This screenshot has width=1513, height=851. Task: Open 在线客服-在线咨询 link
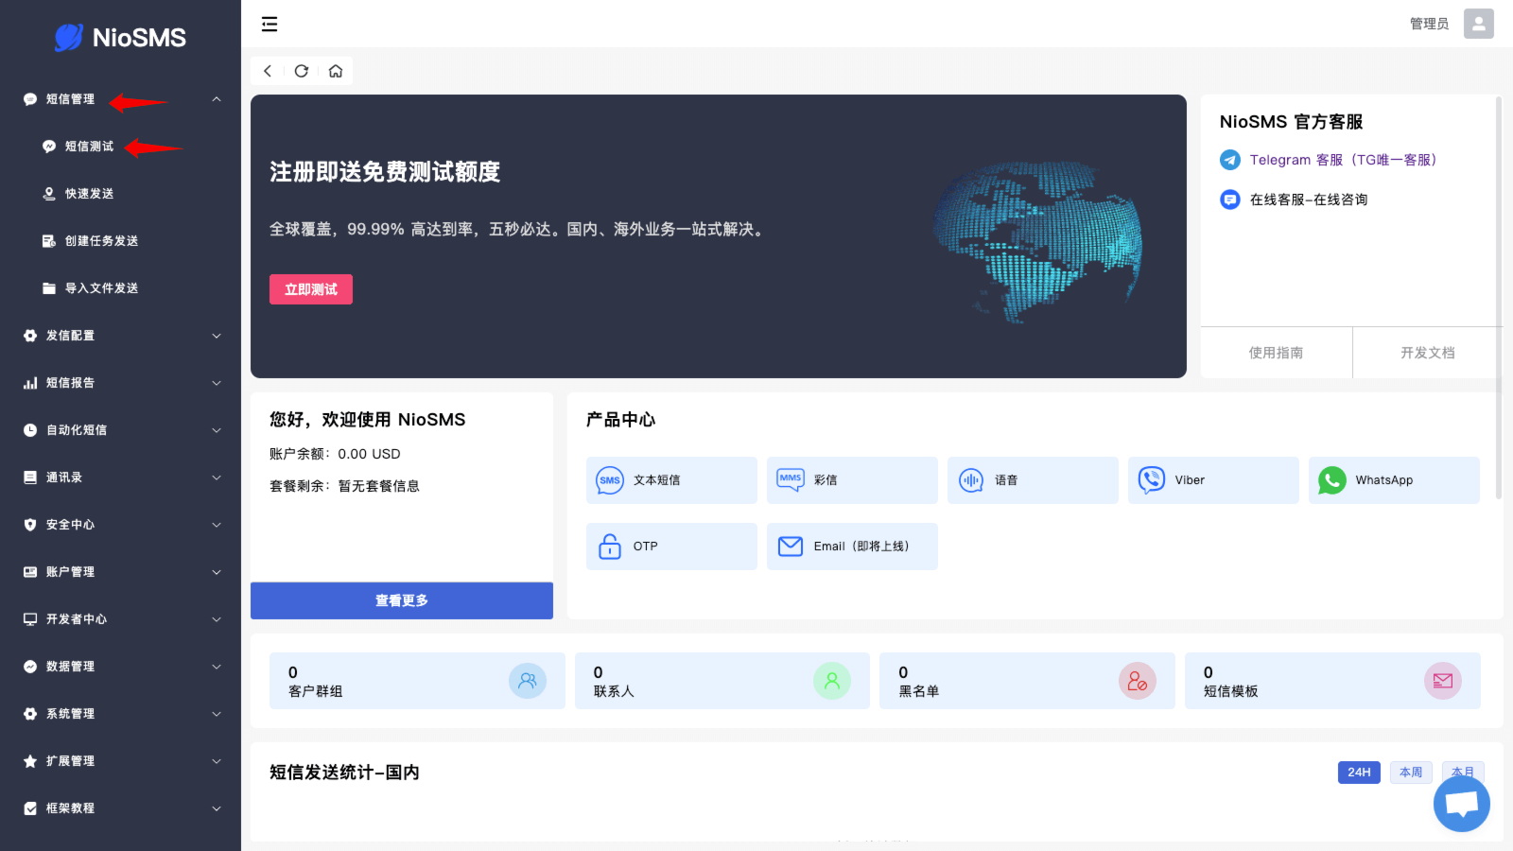[x=1309, y=200]
